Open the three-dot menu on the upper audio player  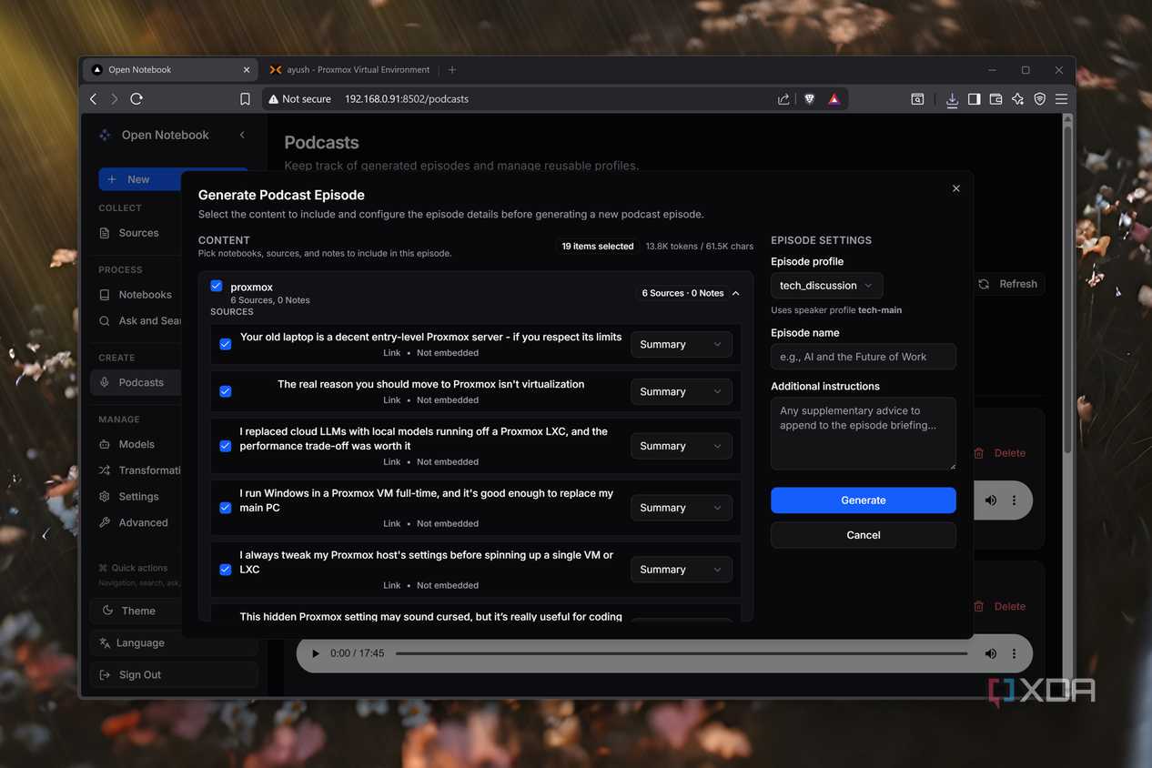(x=1014, y=500)
